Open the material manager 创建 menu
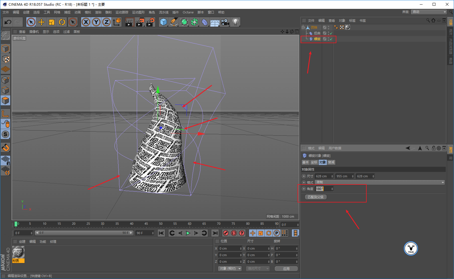 tap(22, 242)
